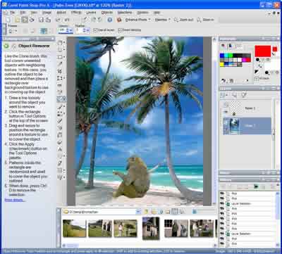Select the Move tool
This screenshot has width=282, height=254.
pos(60,49)
